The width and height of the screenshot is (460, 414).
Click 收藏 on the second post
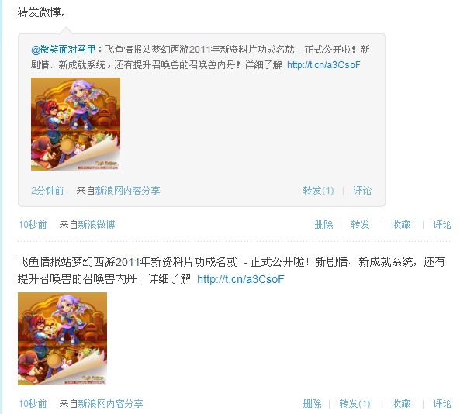[x=401, y=404]
